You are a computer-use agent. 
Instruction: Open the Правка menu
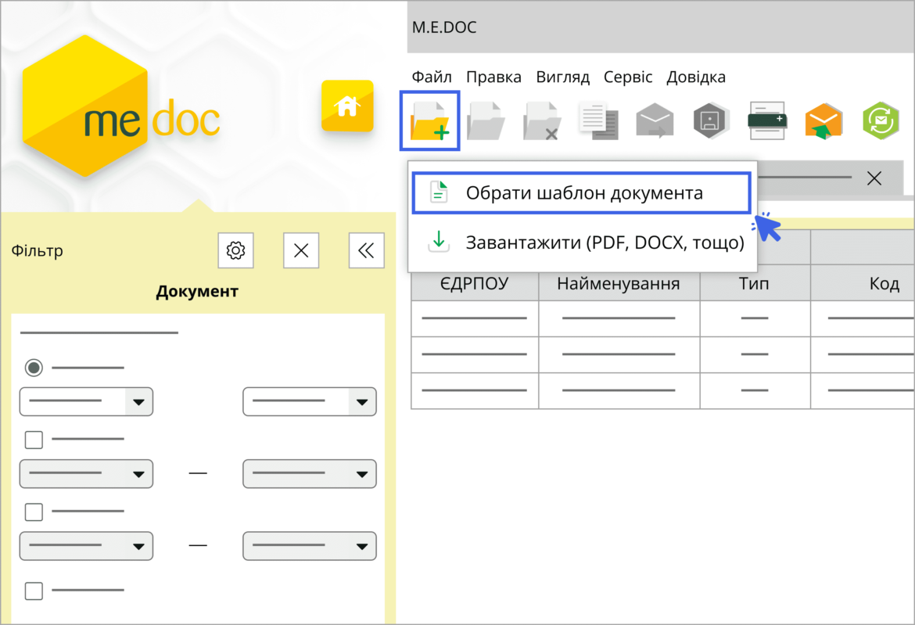[x=493, y=77]
